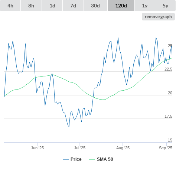
Task: Click the 20 y-axis value
Action: tap(170, 93)
